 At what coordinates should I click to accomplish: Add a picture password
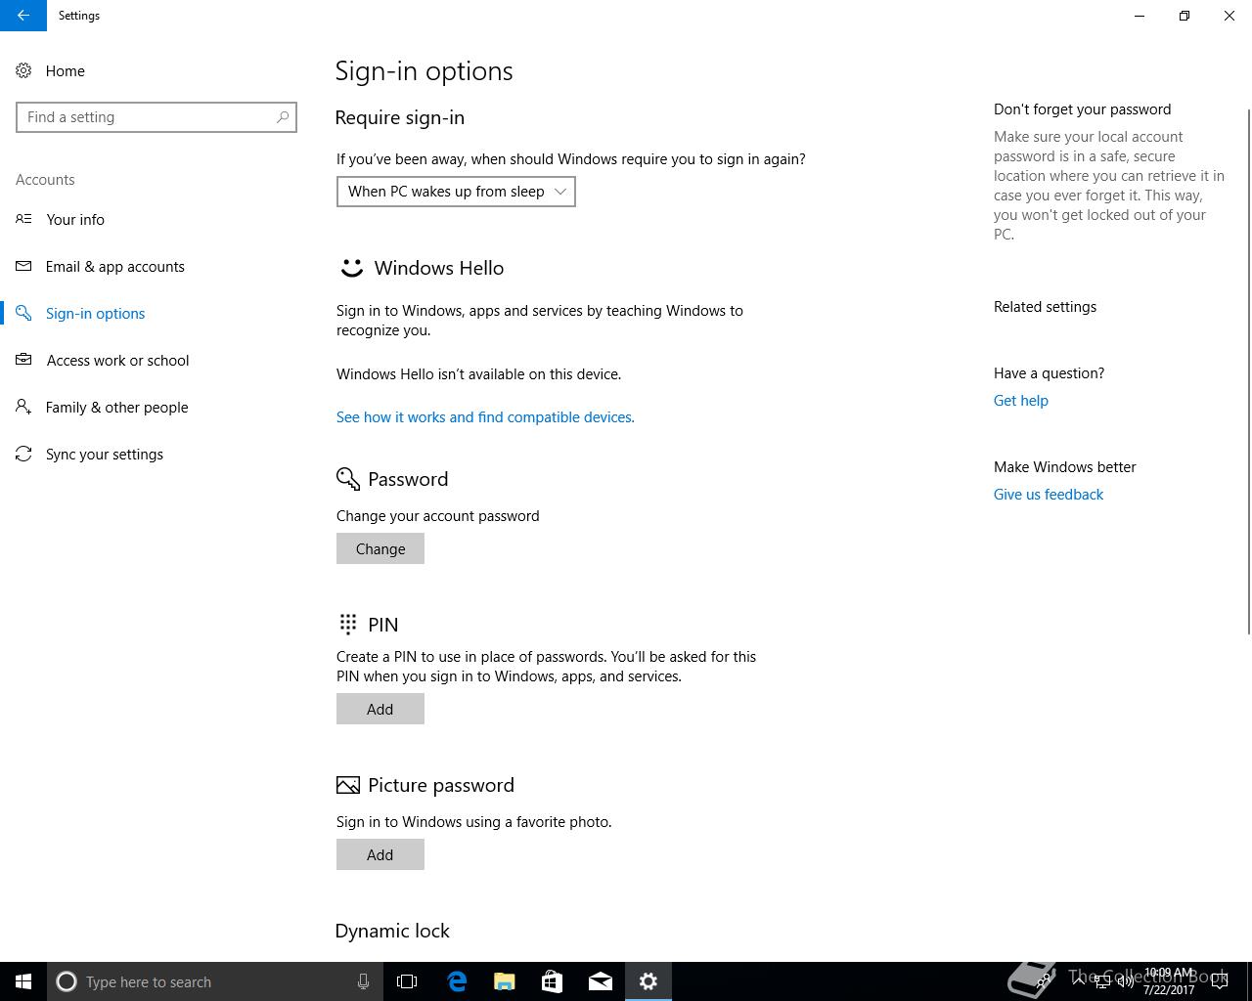click(380, 854)
